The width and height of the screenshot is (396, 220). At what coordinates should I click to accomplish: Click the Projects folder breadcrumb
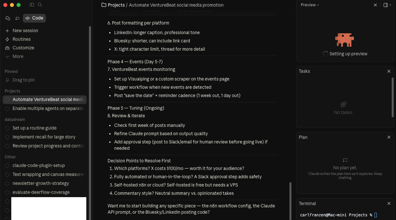click(113, 5)
